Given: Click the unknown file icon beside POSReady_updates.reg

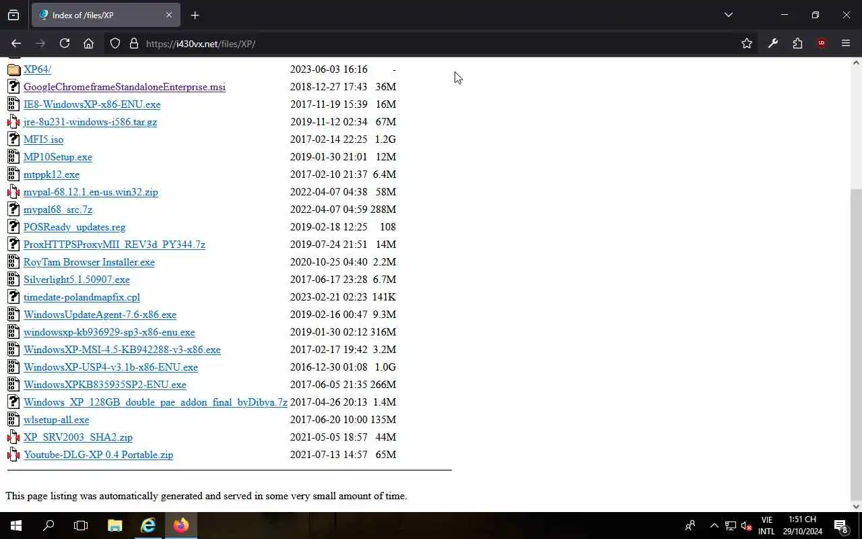Looking at the screenshot, I should [x=13, y=227].
